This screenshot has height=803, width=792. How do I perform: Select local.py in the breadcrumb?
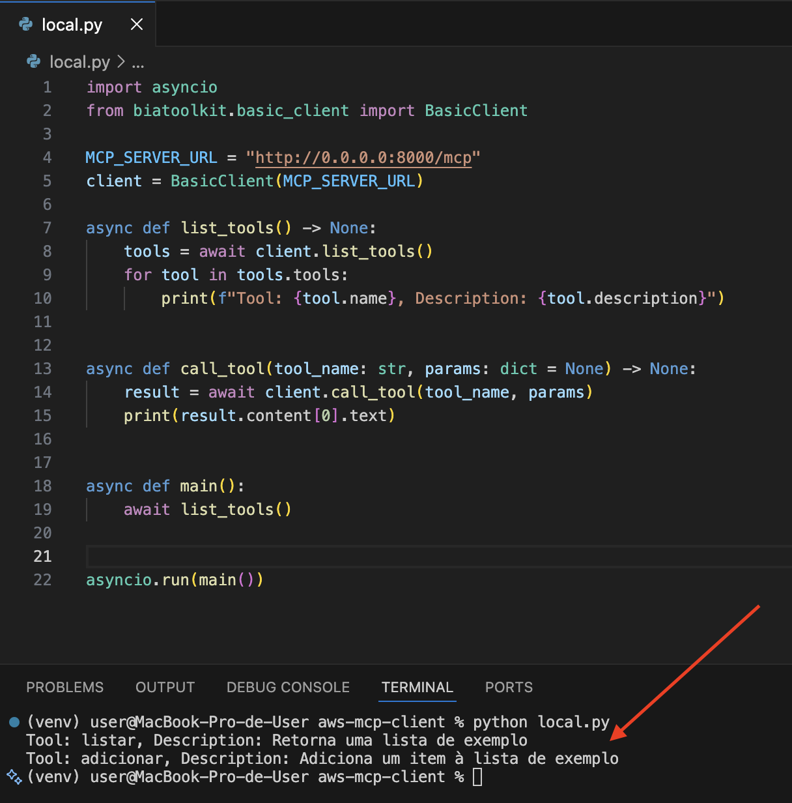click(x=79, y=62)
